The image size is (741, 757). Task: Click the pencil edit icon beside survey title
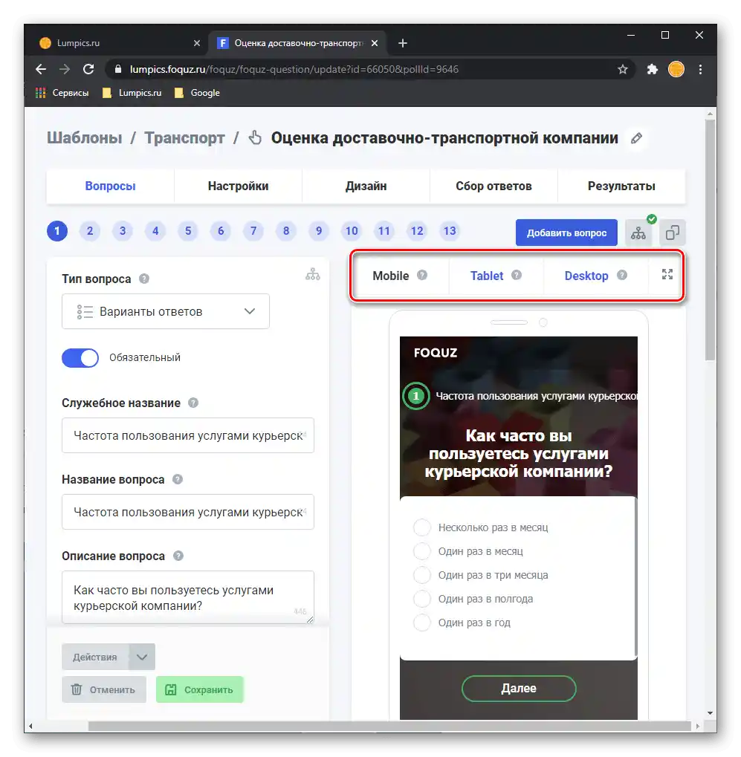pos(636,138)
